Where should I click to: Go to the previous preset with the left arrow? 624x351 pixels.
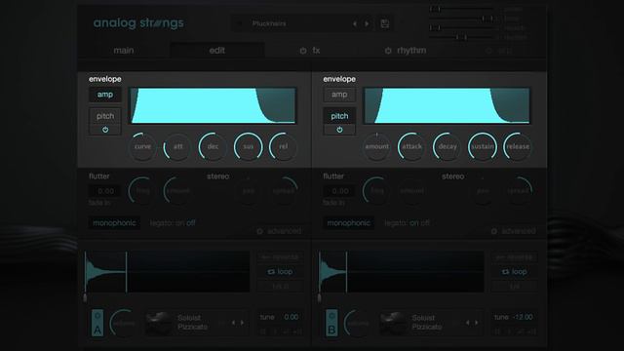(355, 23)
